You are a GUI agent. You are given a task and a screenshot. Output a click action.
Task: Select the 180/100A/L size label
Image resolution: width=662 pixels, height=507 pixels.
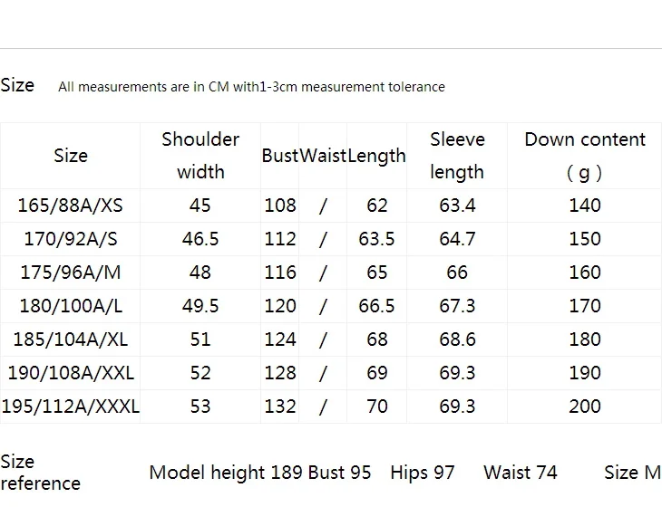tap(71, 306)
